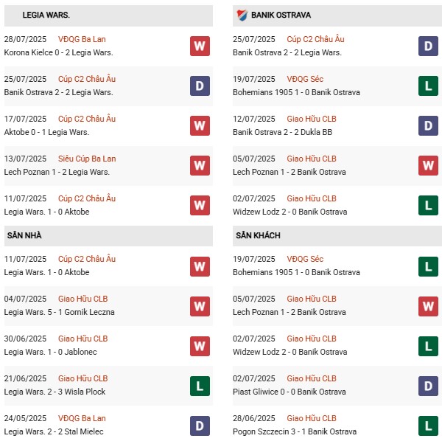The width and height of the screenshot is (442, 444).
Task: Click D badge for Banik Ostrava vs Dukla BB
Action: (428, 125)
